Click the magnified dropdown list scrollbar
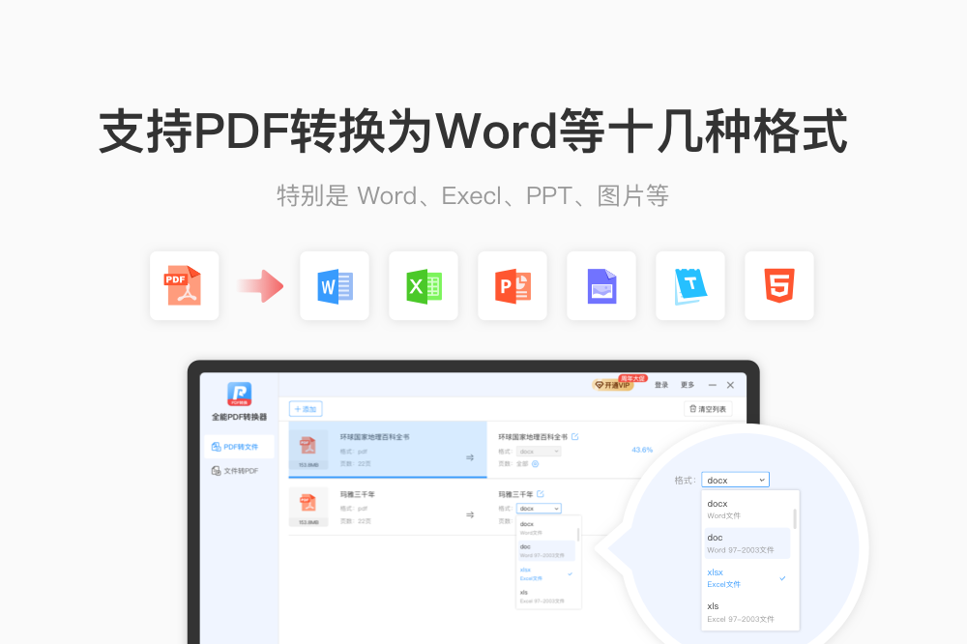 [795, 518]
